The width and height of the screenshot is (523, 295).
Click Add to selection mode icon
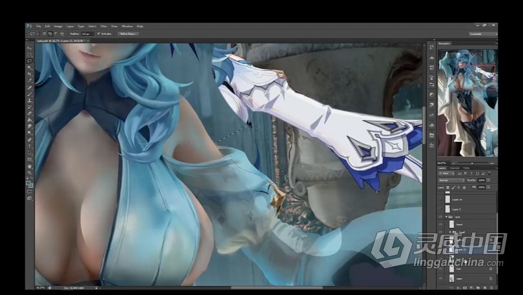pos(50,34)
